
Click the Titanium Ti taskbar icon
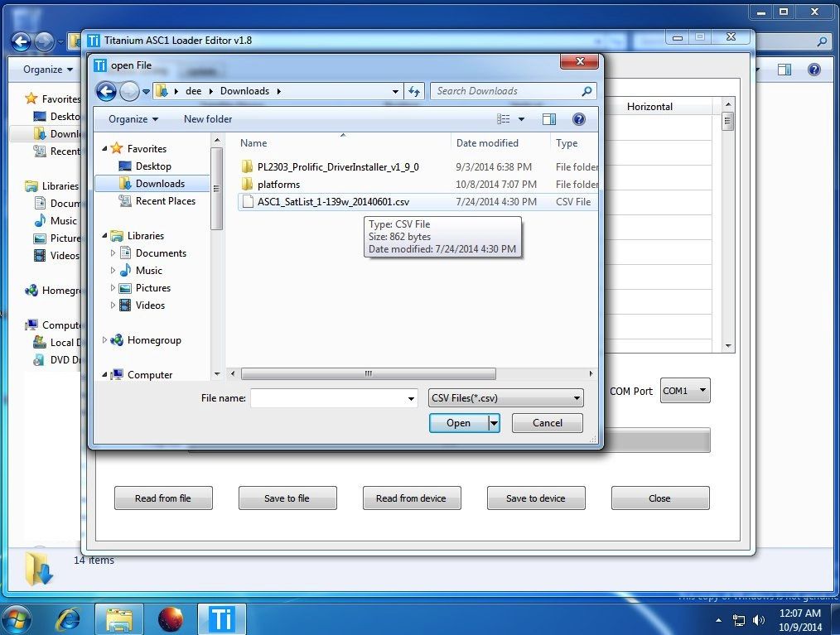(x=222, y=619)
